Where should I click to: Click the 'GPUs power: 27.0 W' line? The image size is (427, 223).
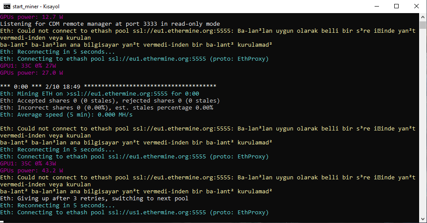(x=31, y=73)
